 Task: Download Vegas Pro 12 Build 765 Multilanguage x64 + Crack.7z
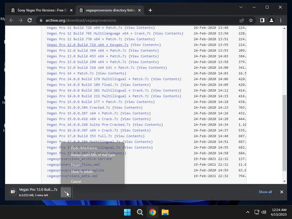tap(99, 34)
